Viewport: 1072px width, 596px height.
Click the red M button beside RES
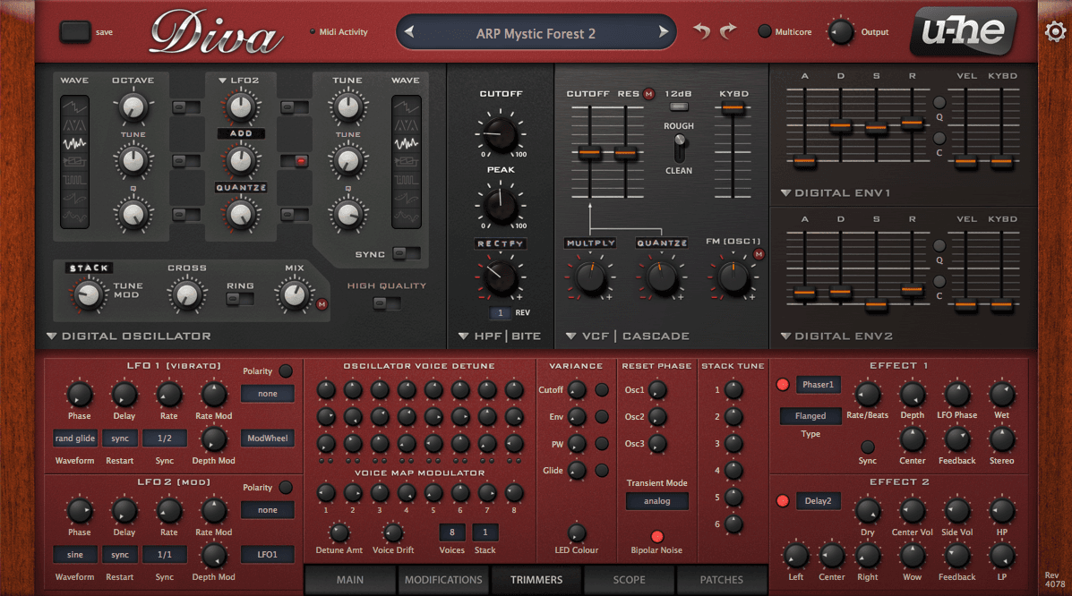coord(648,94)
